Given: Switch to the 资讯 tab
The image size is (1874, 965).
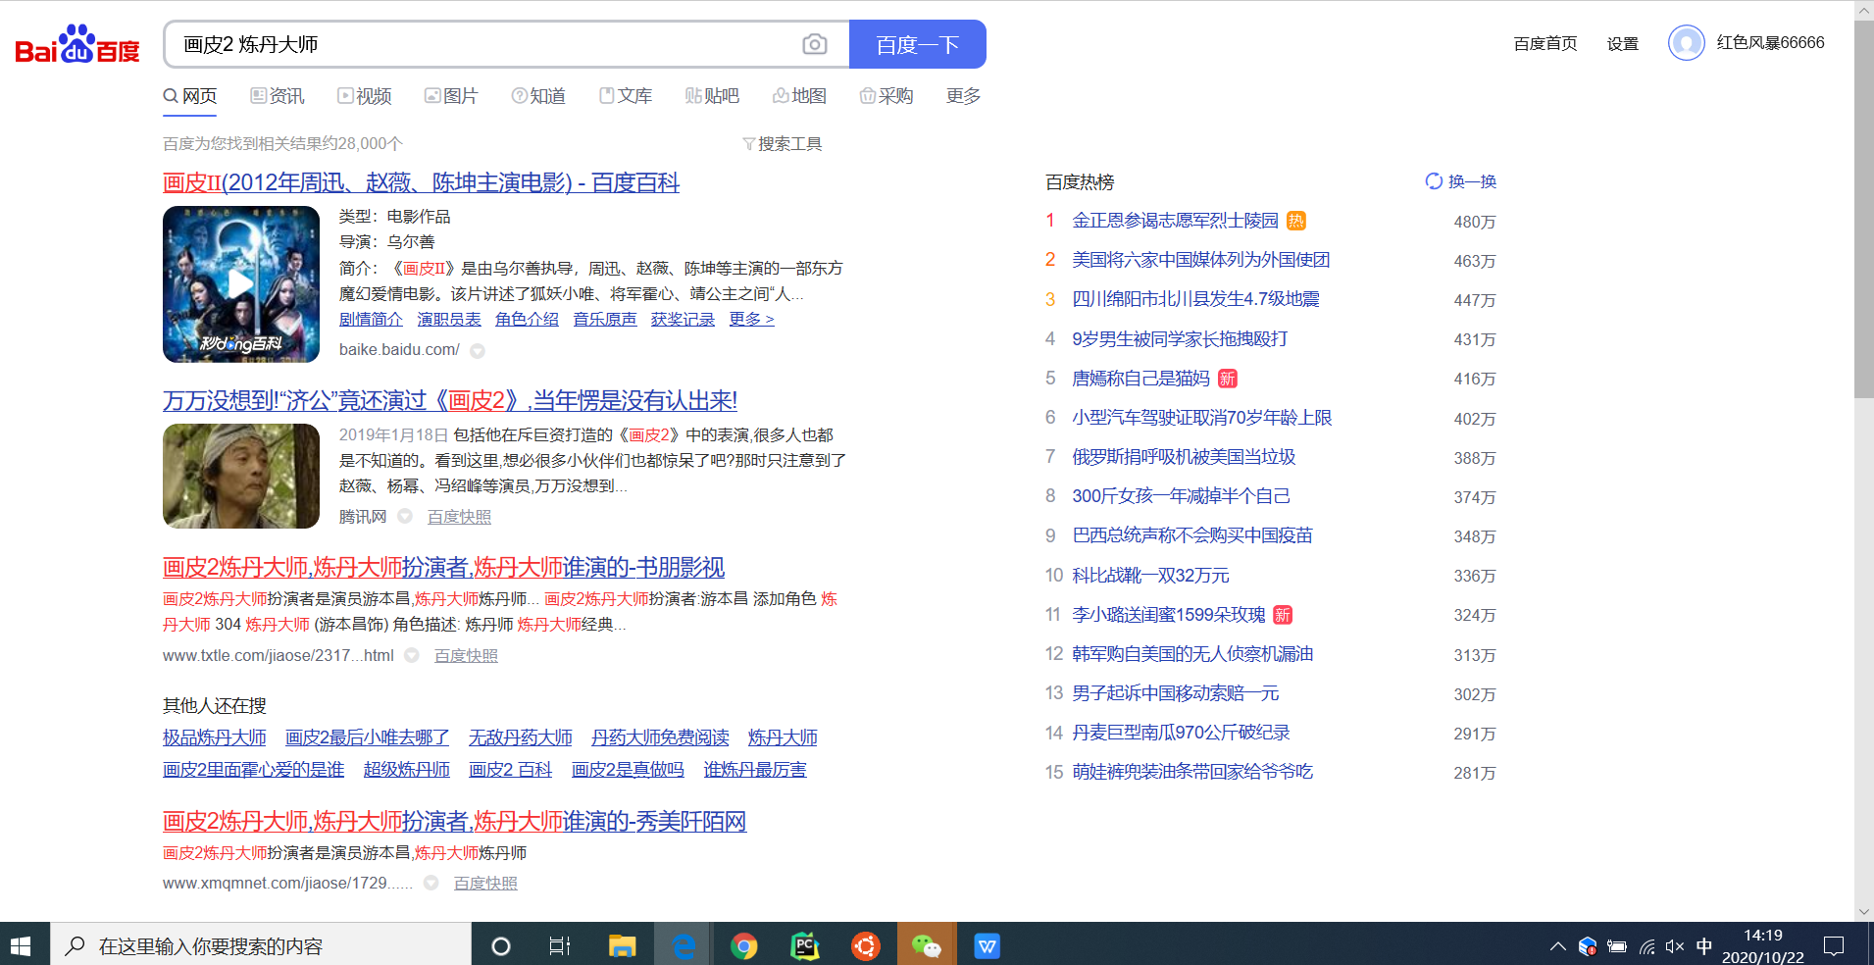Looking at the screenshot, I should (278, 96).
